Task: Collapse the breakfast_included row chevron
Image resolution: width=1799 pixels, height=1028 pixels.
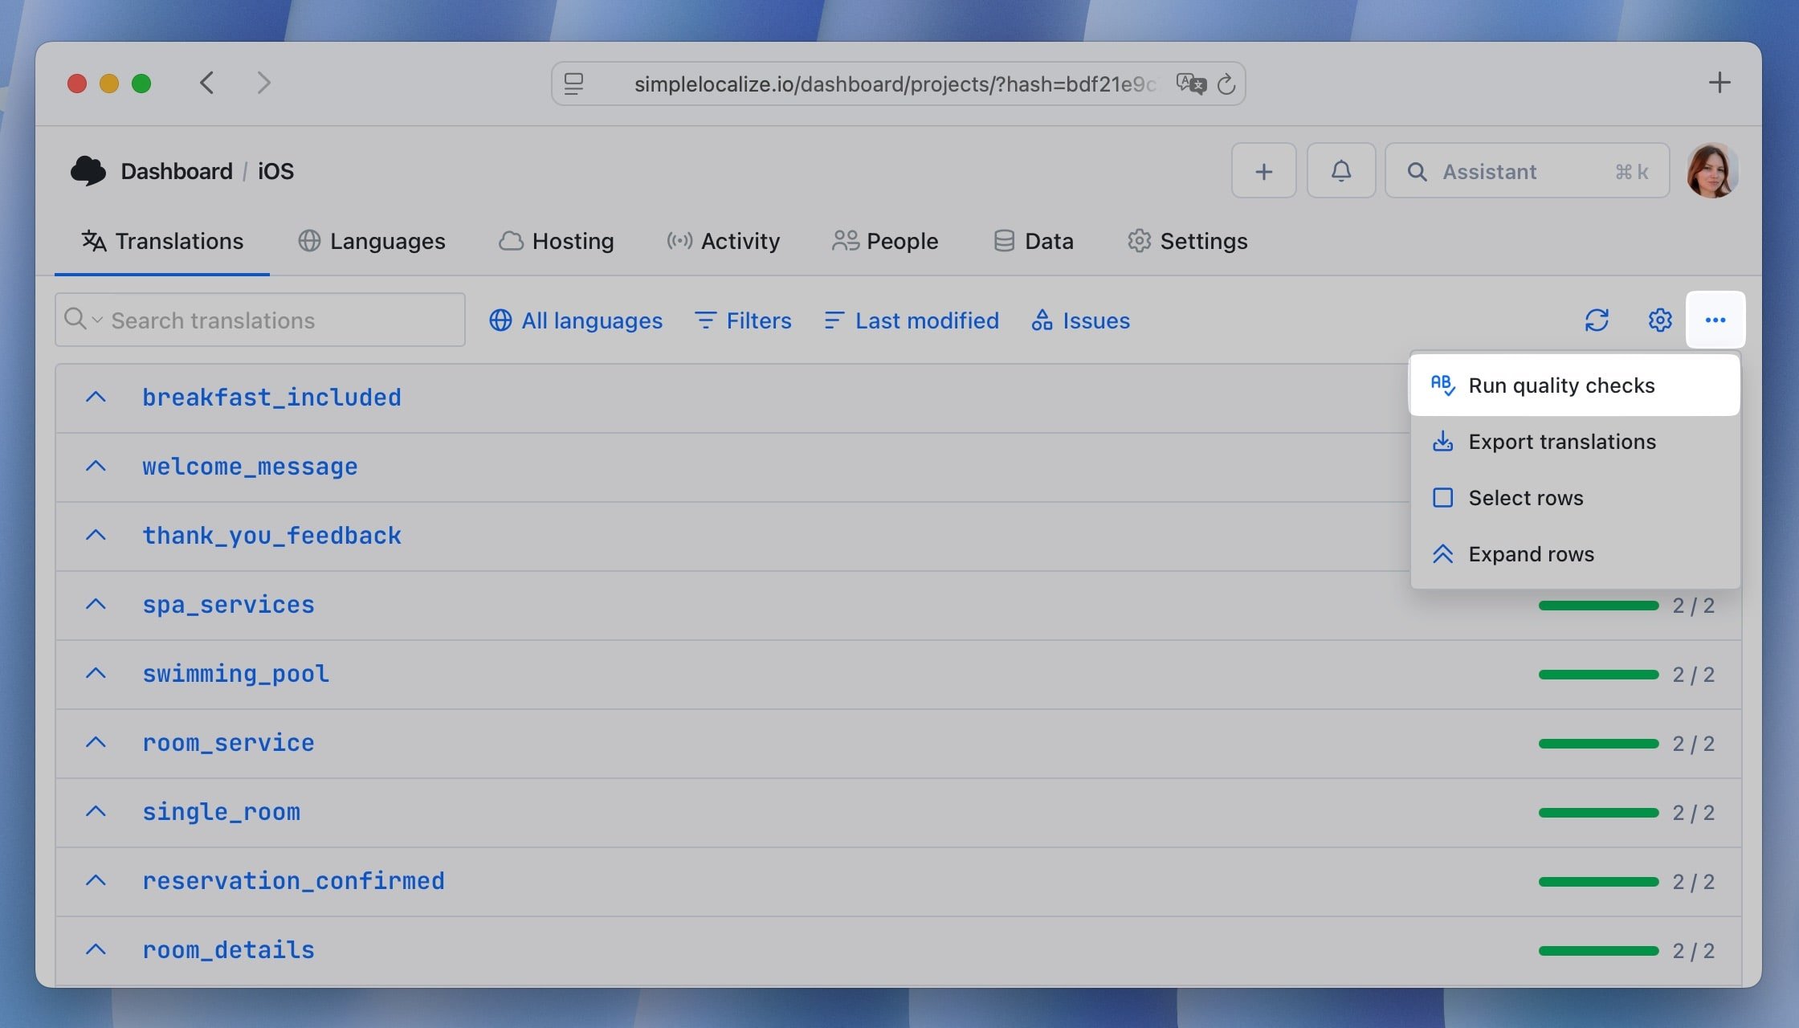Action: [96, 397]
